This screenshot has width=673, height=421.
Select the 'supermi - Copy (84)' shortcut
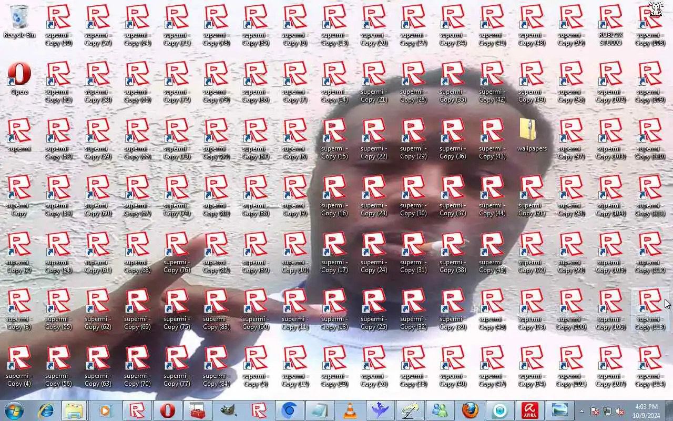pos(217,366)
